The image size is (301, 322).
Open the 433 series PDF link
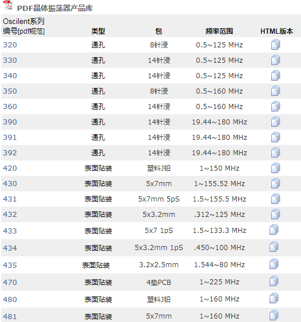pos(10,231)
